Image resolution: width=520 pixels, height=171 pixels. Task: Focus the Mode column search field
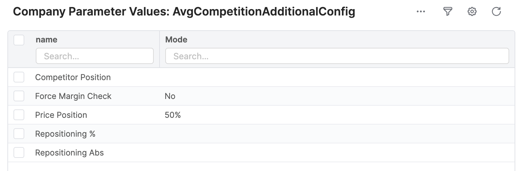pos(337,56)
